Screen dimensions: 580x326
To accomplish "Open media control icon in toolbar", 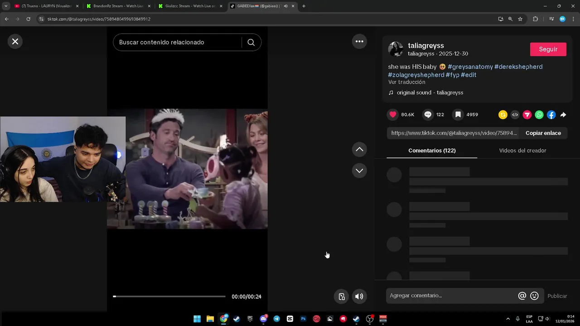I will click(x=551, y=19).
